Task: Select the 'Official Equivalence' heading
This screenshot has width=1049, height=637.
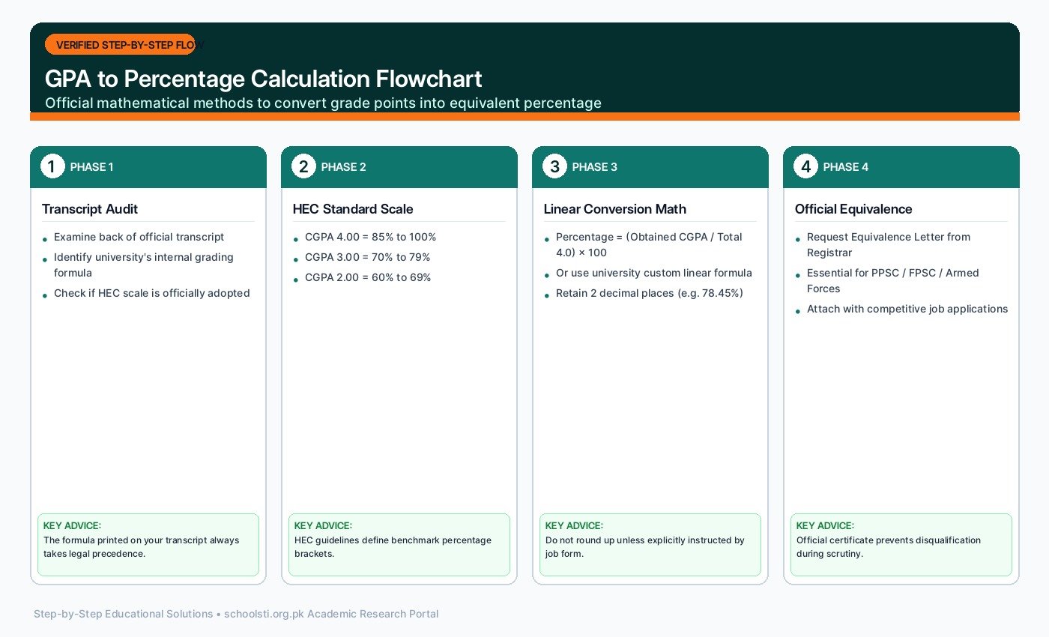Action: click(x=853, y=209)
